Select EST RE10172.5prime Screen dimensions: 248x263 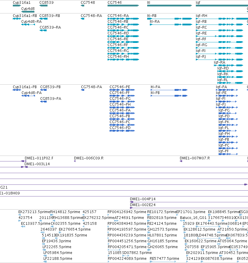coord(149,215)
